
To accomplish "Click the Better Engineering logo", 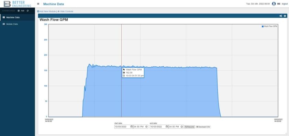I will point(17,4).
